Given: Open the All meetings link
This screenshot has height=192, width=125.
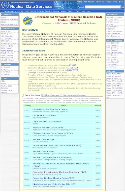Looking at the screenshot, I should point(111,67).
